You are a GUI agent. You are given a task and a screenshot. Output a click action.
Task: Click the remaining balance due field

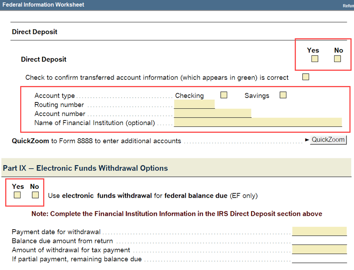pyautogui.click(x=319, y=259)
